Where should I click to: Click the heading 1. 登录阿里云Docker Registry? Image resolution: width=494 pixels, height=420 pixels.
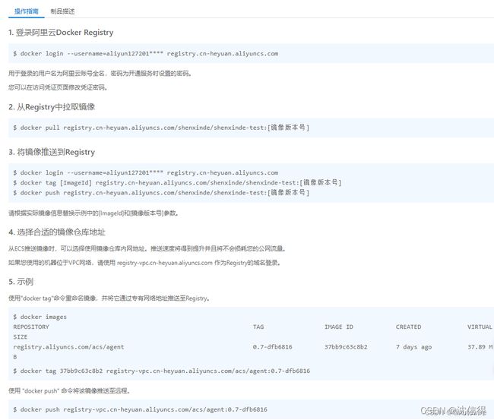tap(61, 33)
